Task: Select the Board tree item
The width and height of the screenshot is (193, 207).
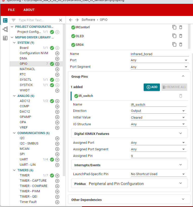Action: (x=24, y=48)
